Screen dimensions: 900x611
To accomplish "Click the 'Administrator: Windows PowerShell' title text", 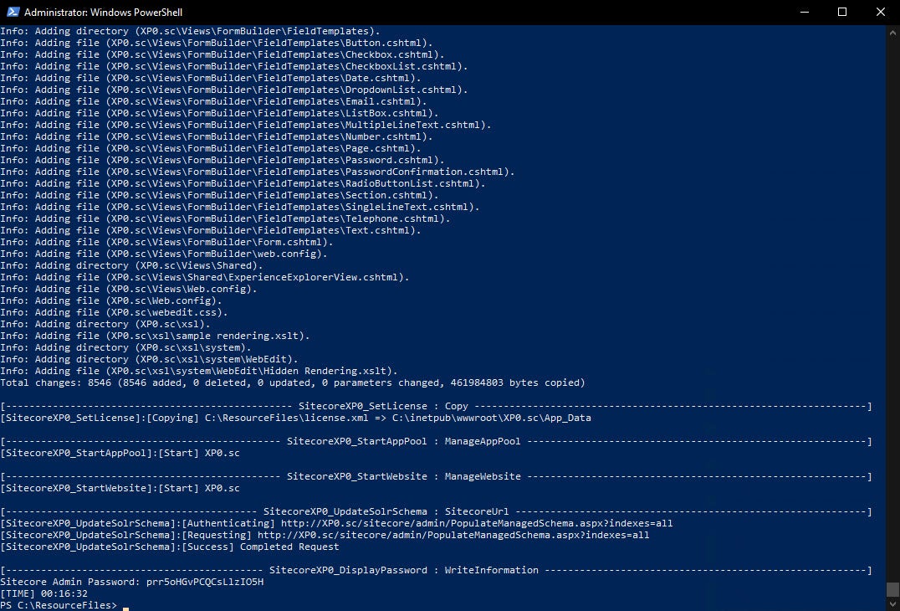I will [103, 13].
